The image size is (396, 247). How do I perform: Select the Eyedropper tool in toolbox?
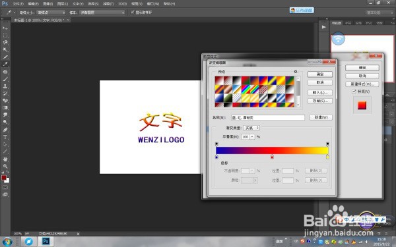tap(5, 64)
